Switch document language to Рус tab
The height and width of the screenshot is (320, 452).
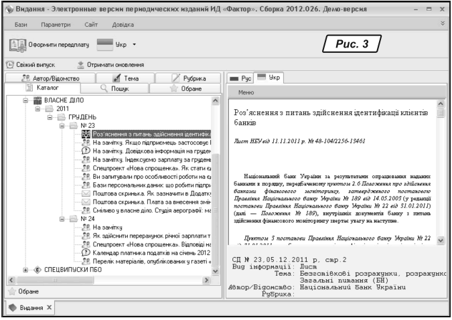coord(238,78)
